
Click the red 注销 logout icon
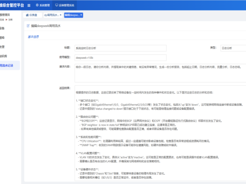(x=6, y=19)
